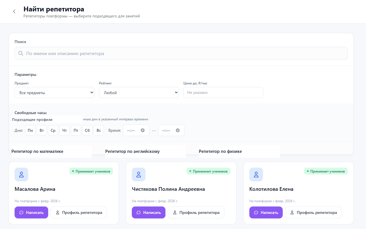Click the Цена до ₽/час input
The width and height of the screenshot is (366, 229).
coord(223,93)
